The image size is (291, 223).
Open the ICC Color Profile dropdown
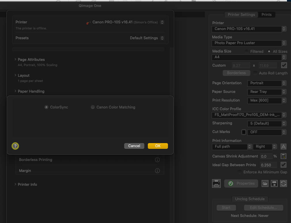coord(249,115)
